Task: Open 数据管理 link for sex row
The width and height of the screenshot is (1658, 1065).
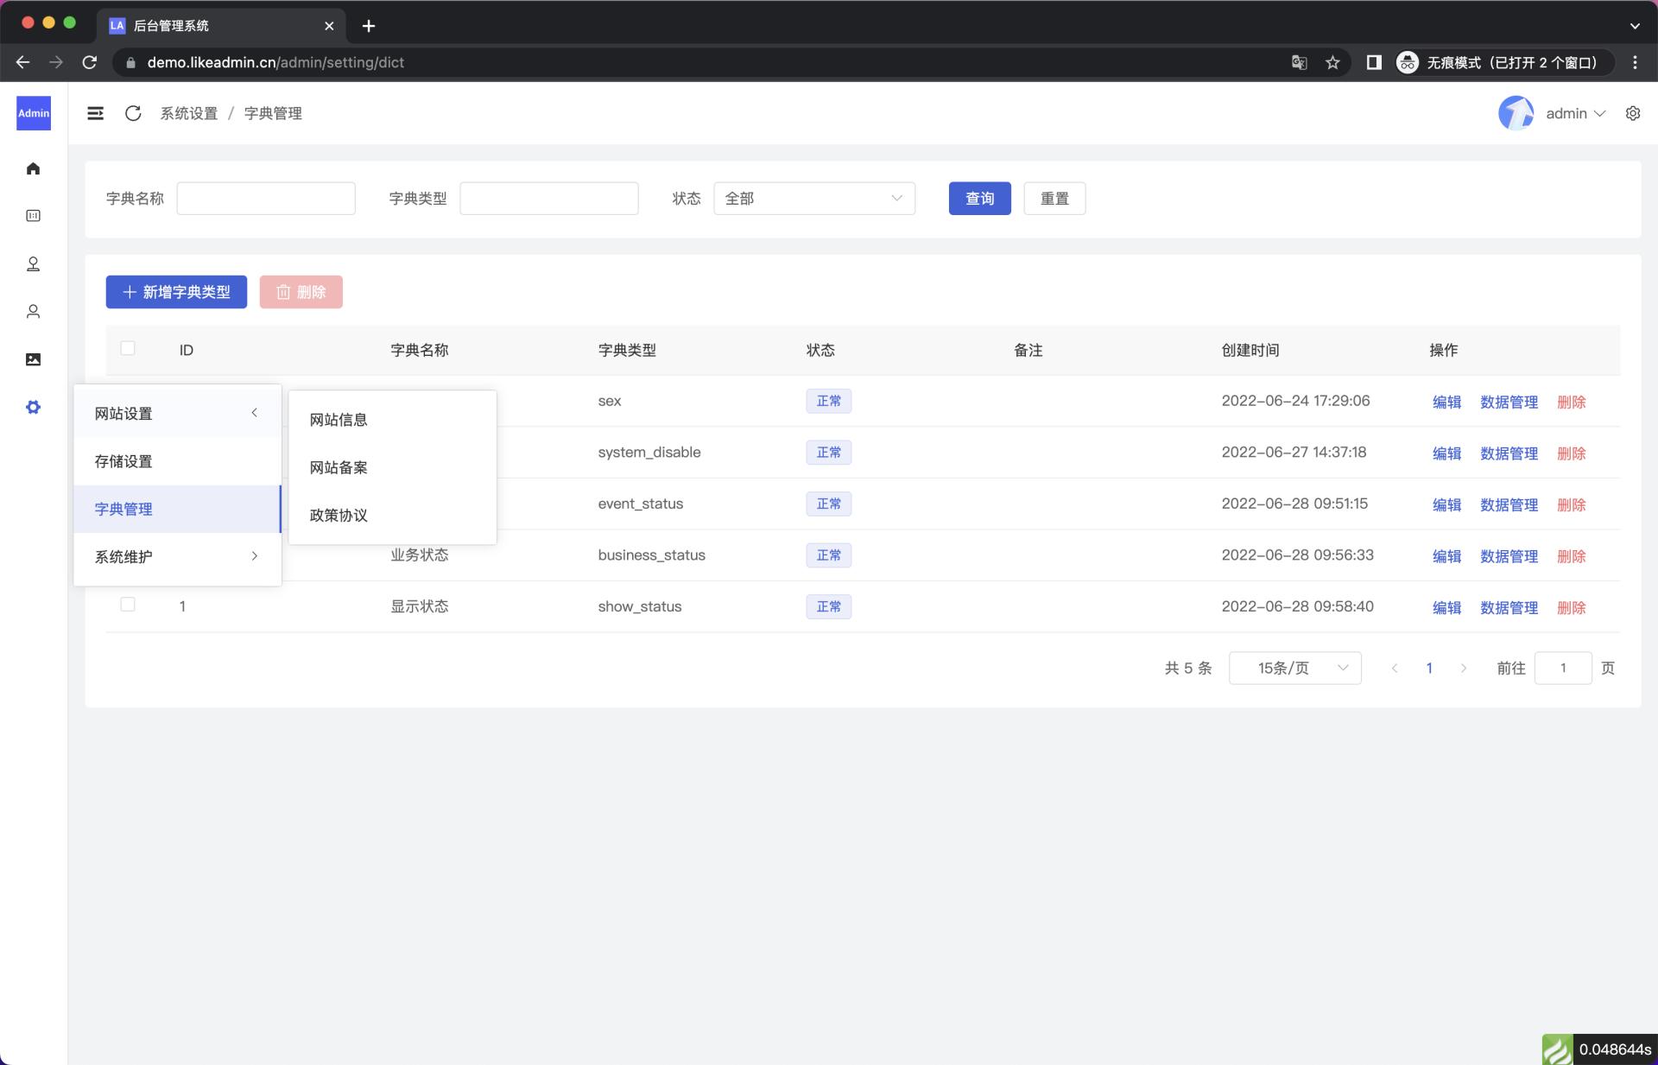Action: [1509, 402]
